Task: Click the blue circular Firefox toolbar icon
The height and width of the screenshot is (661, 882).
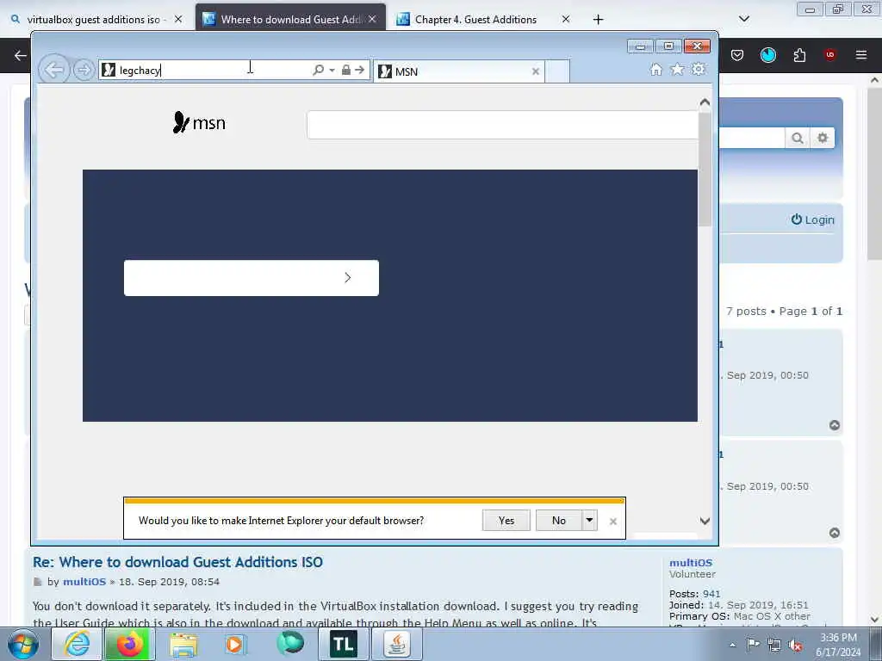Action: tap(768, 54)
